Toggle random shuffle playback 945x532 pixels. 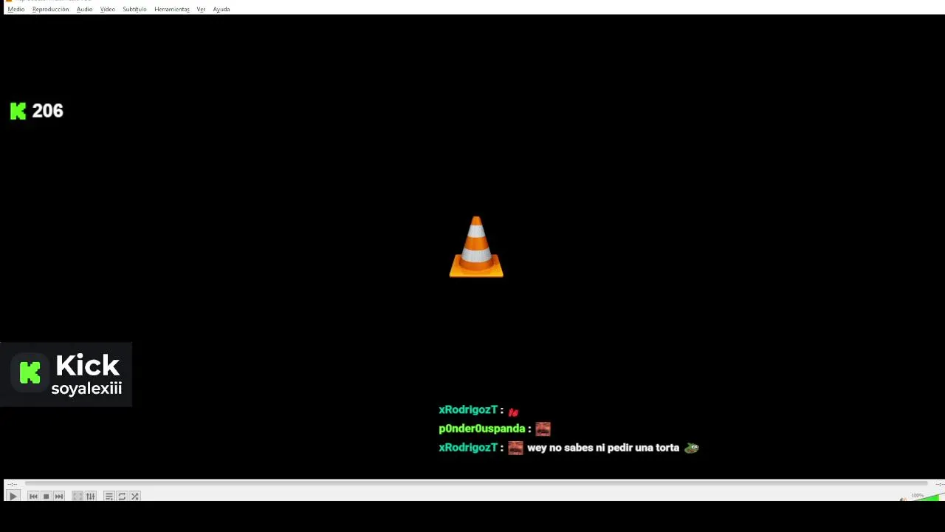coord(135,497)
